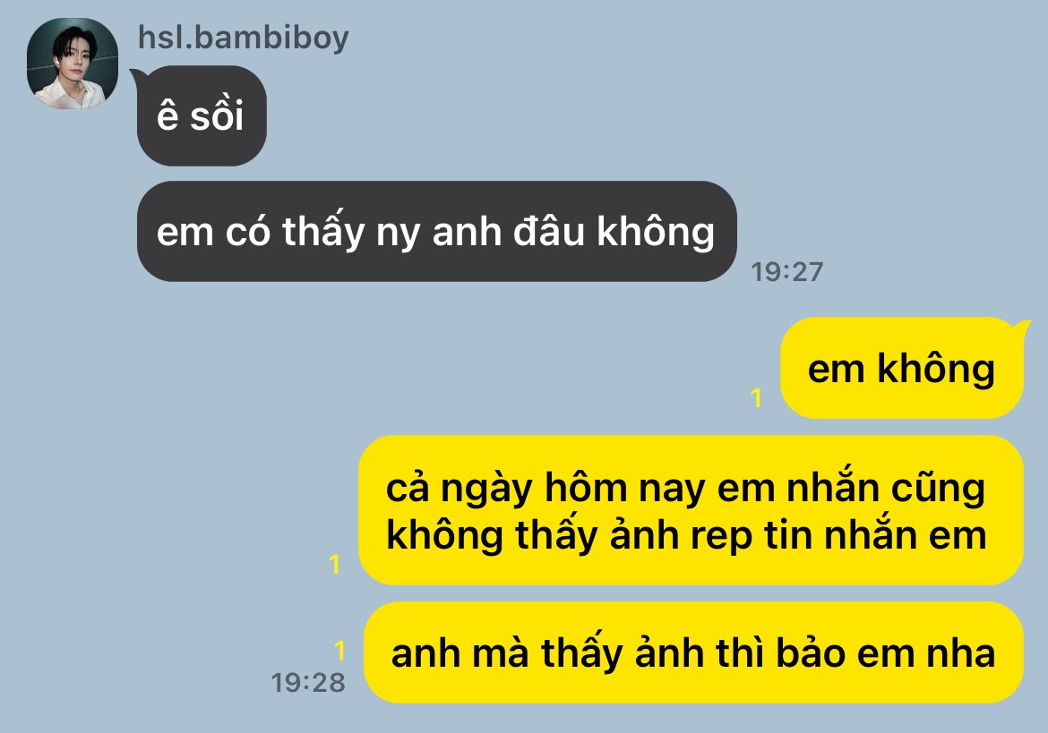The height and width of the screenshot is (733, 1048).
Task: Select the 'ê sồi' message bubble
Action: (202, 115)
